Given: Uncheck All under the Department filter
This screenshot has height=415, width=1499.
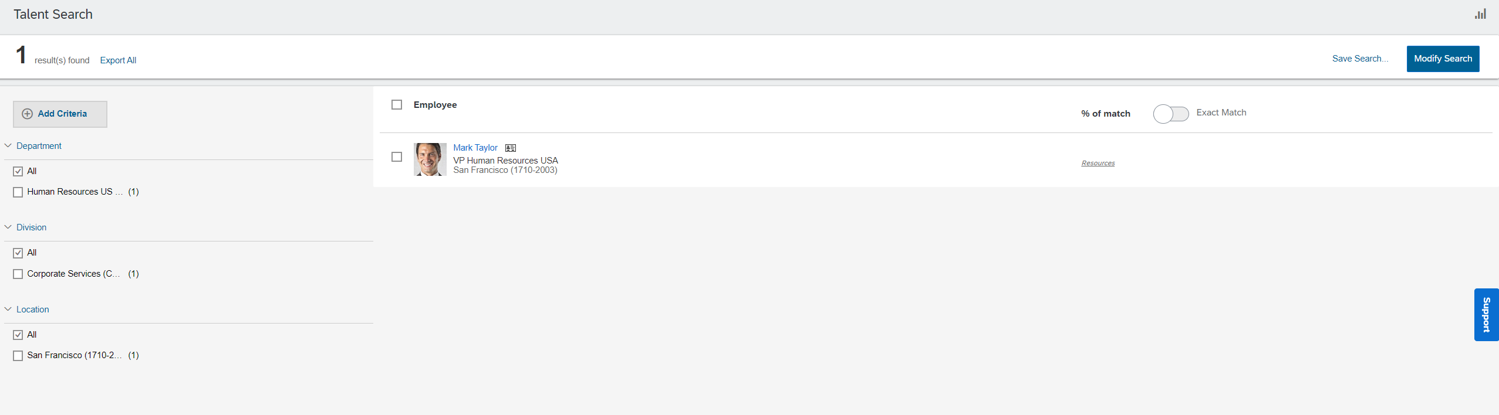Looking at the screenshot, I should pos(18,171).
